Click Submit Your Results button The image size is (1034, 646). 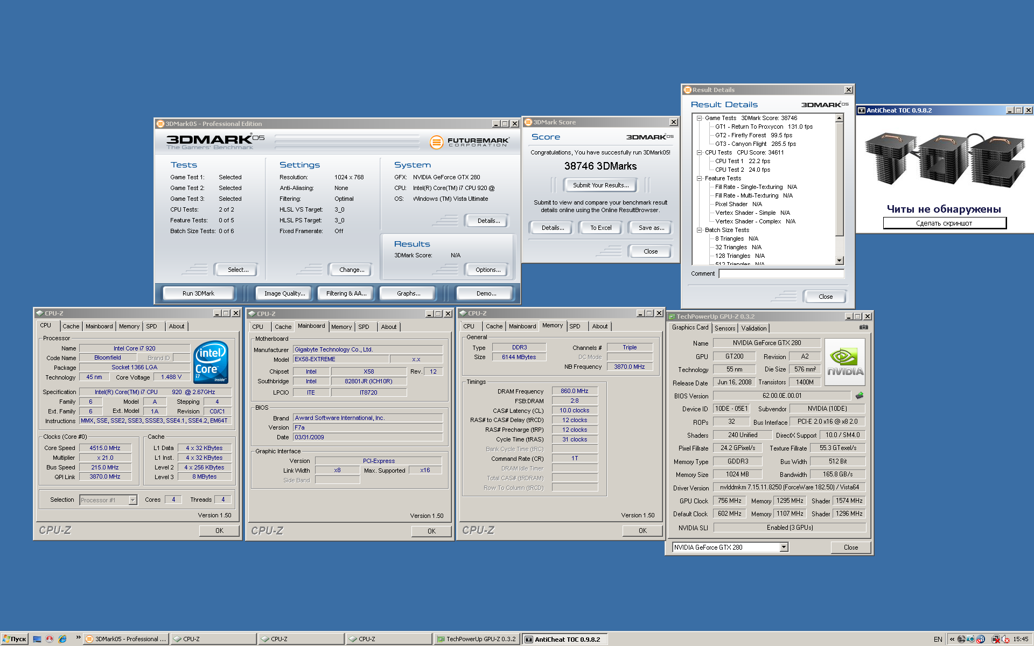tap(600, 185)
